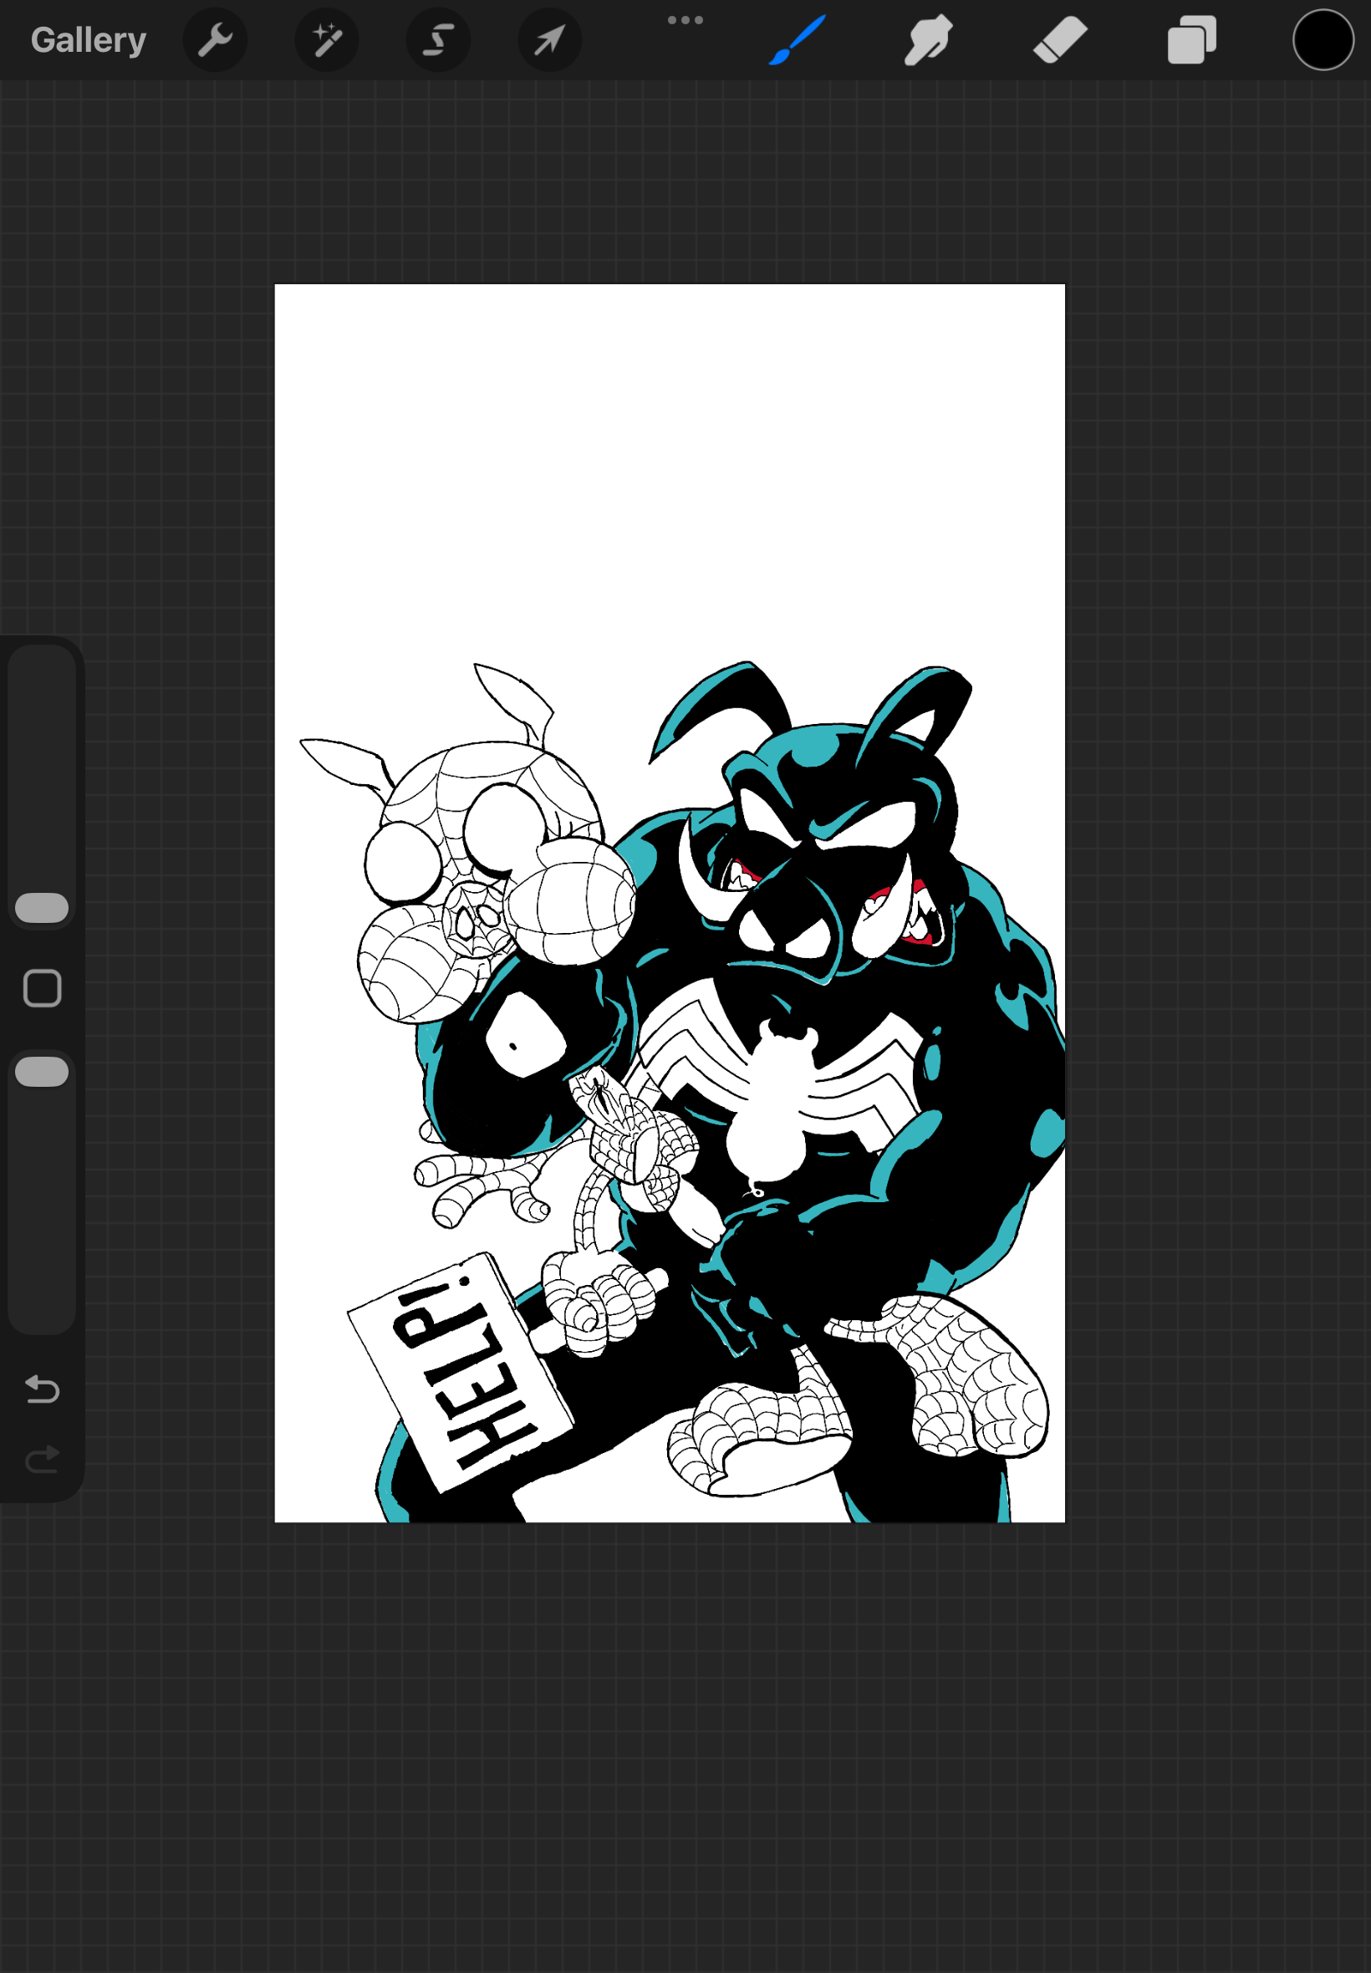Activate the Selection tool

pos(438,40)
